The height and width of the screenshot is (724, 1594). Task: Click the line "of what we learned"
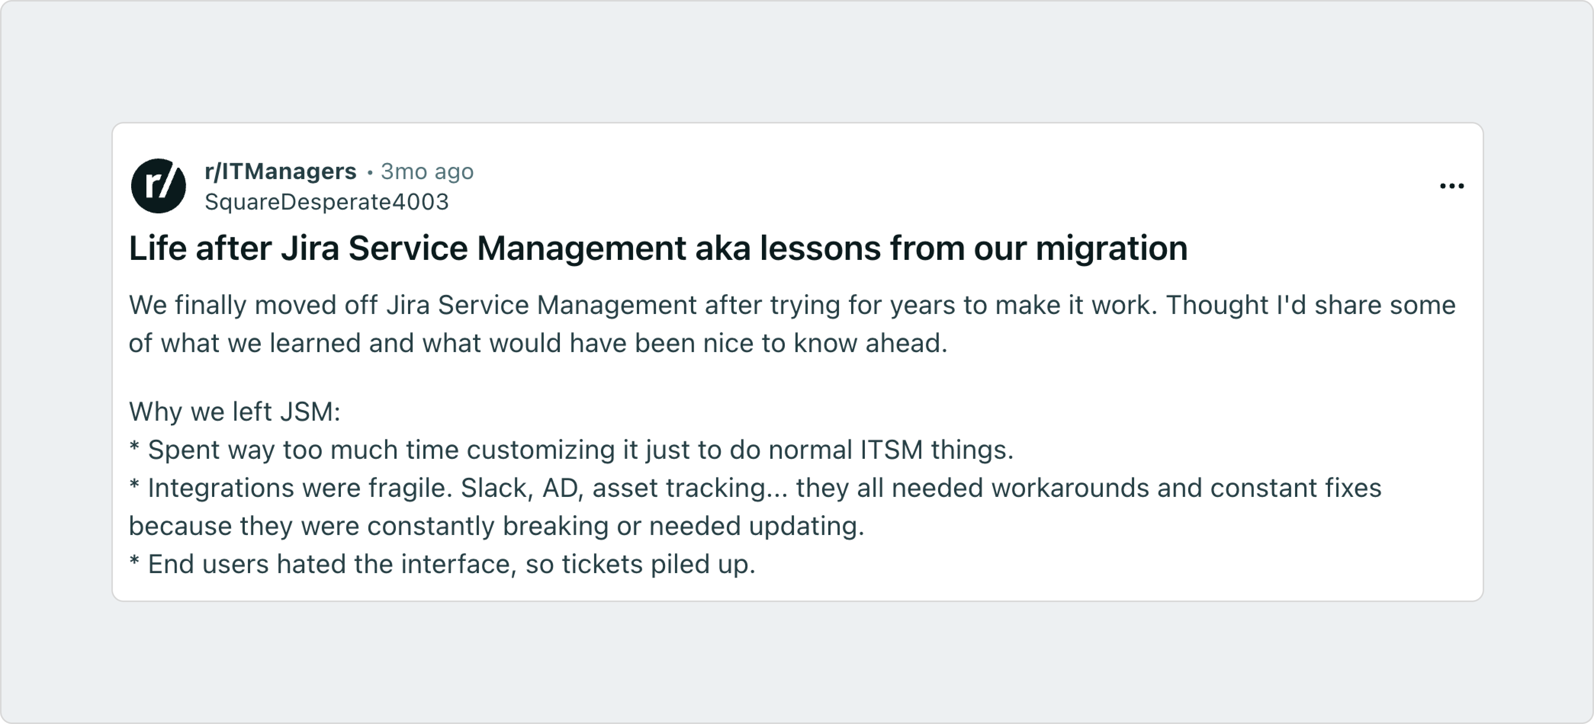[538, 343]
